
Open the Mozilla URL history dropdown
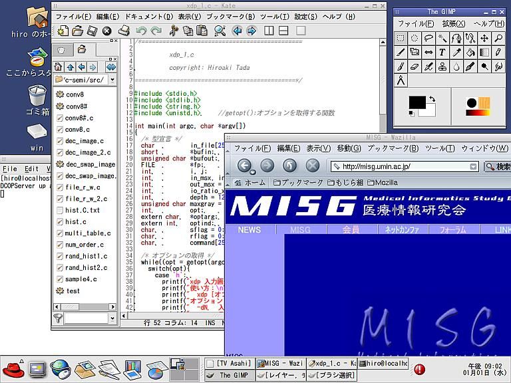473,167
